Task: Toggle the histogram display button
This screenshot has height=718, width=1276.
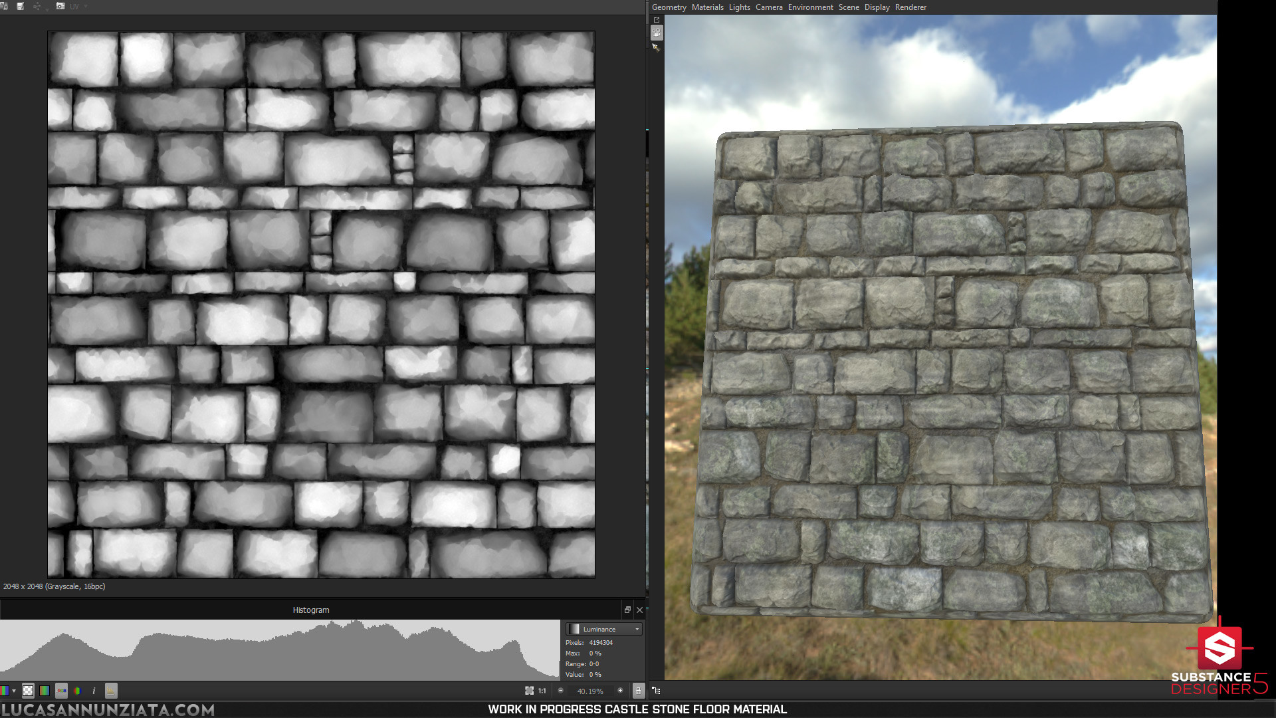Action: [111, 691]
